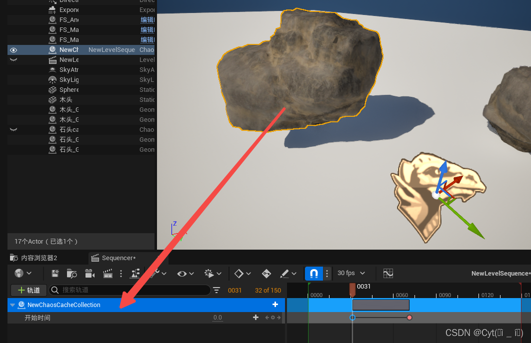Click the SkyLig sky light icon
The width and height of the screenshot is (531, 343).
click(x=52, y=80)
